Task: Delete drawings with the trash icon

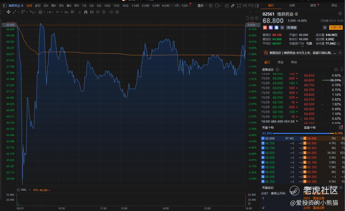Action: coord(104,12)
